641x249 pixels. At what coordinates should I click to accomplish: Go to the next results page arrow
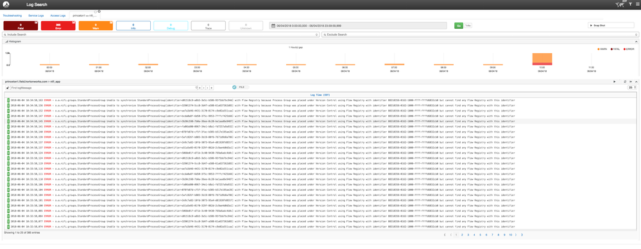[x=516, y=235]
